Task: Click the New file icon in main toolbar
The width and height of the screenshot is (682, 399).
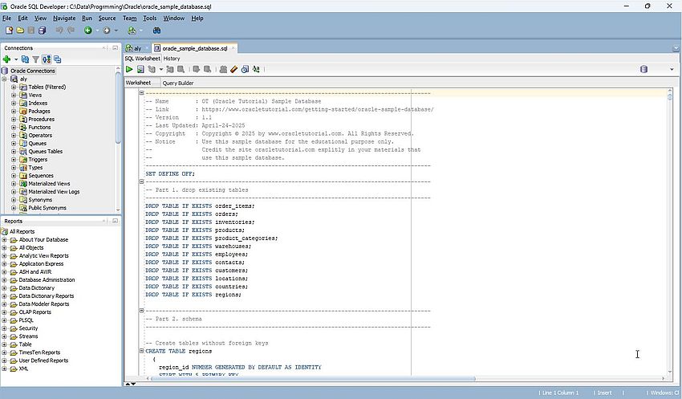Action: pos(9,31)
